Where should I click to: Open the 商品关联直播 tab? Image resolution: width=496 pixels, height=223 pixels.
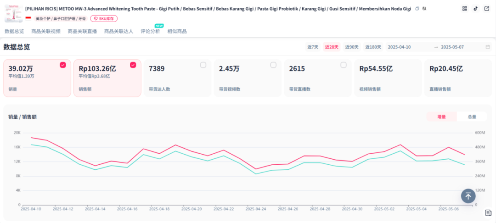click(x=82, y=31)
